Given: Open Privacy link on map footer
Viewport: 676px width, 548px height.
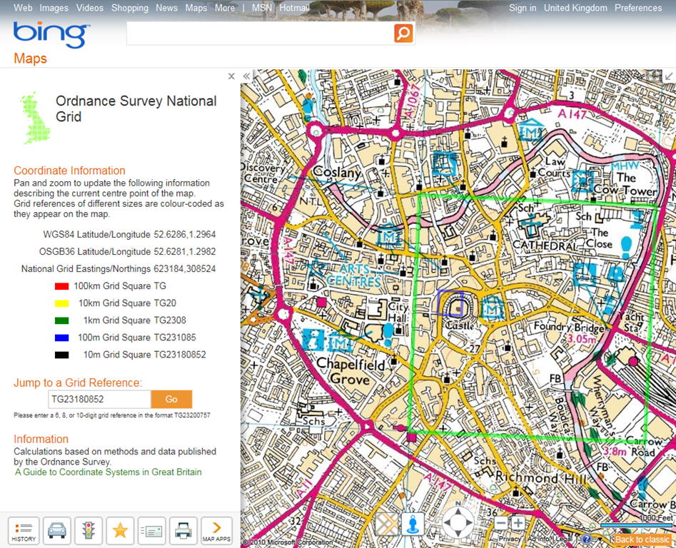Looking at the screenshot, I should 510,539.
